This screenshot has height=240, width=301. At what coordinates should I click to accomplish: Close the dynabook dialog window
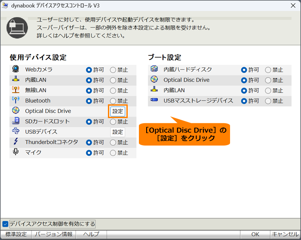tap(293, 6)
